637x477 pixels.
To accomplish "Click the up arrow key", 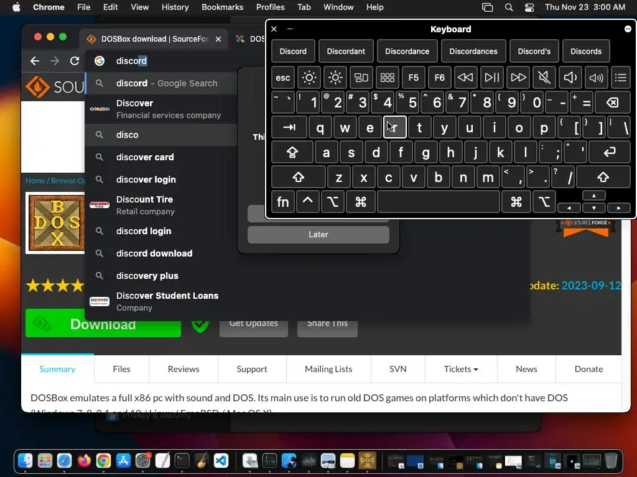I will (593, 196).
